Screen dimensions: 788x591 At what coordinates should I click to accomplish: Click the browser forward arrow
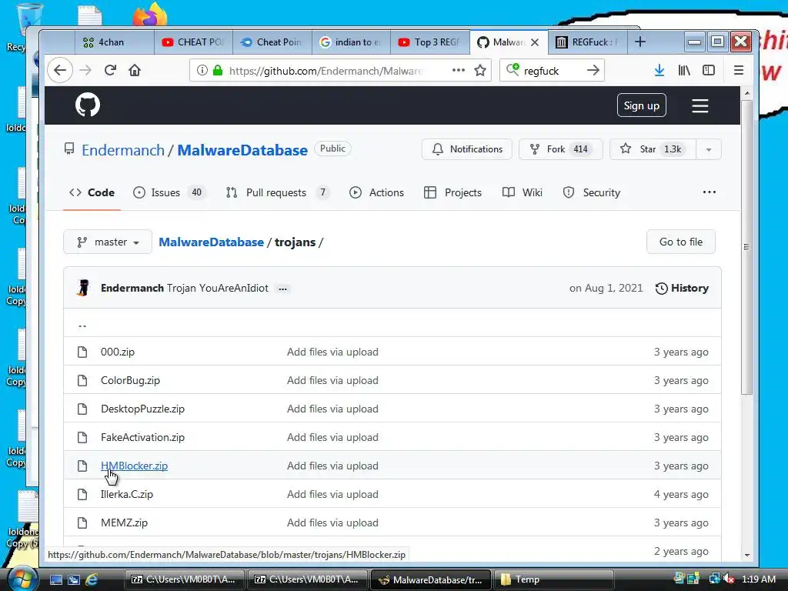pyautogui.click(x=85, y=70)
